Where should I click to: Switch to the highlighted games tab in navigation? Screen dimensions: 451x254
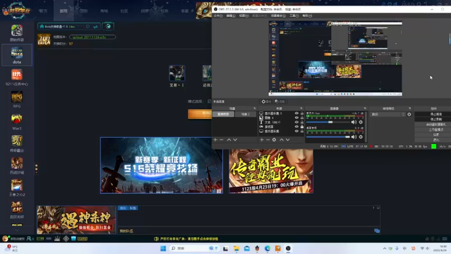coord(64,11)
